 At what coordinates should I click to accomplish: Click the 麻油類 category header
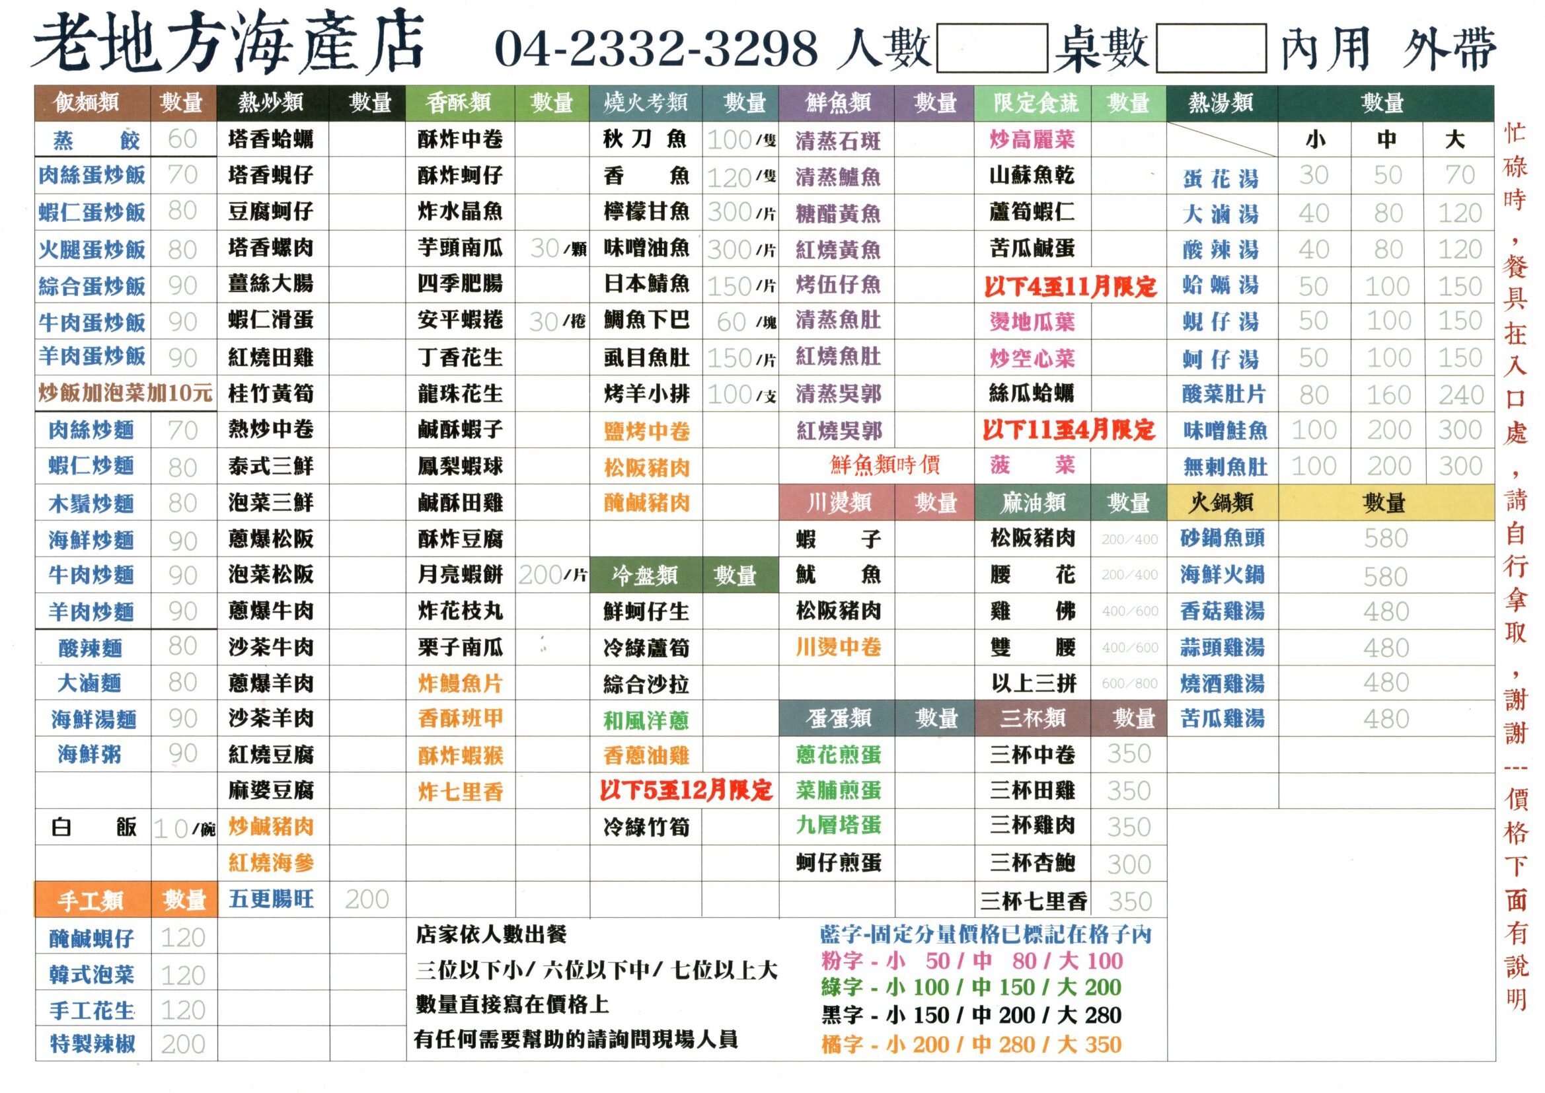pyautogui.click(x=1034, y=502)
